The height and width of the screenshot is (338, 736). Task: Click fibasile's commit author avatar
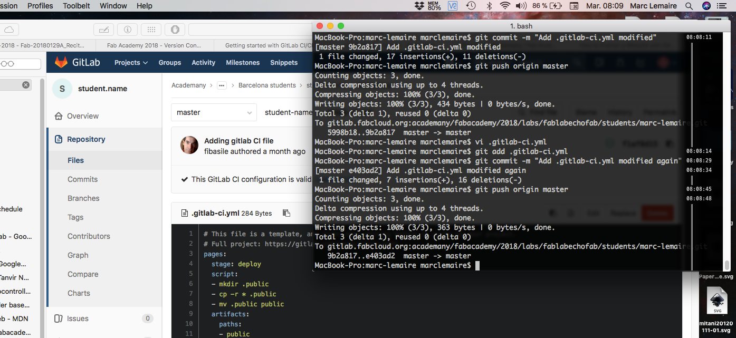pos(189,146)
